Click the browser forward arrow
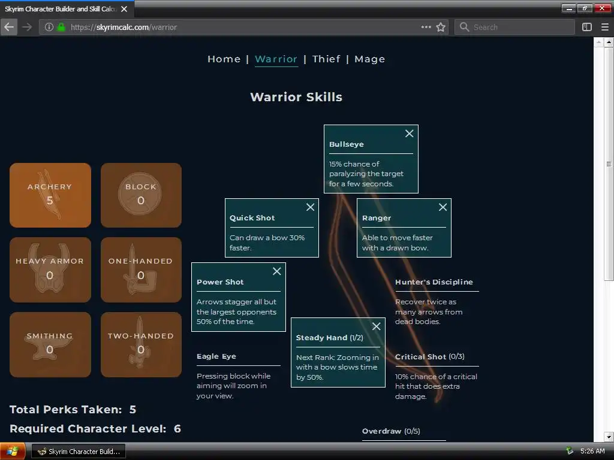The height and width of the screenshot is (460, 614). [x=27, y=27]
